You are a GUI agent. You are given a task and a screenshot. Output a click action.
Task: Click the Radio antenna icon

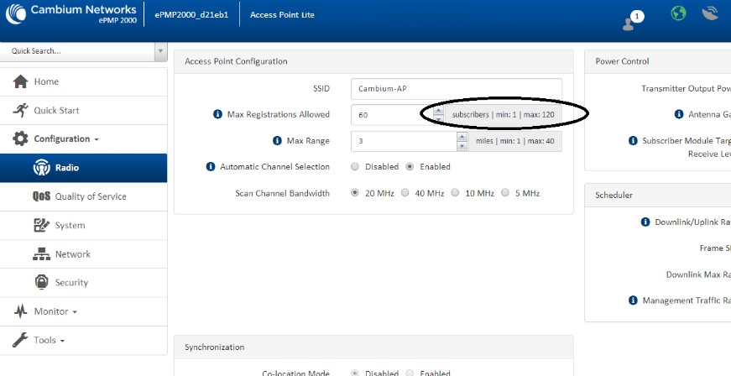point(41,168)
